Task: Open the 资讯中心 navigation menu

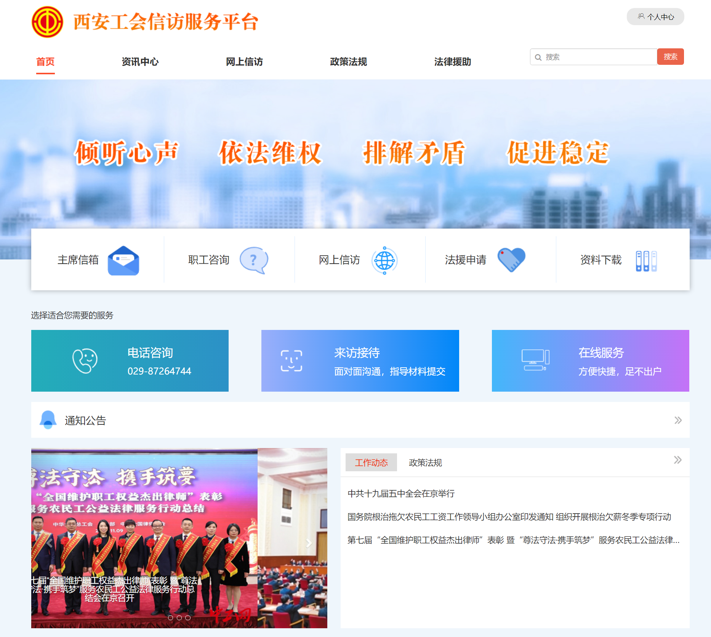Action: (140, 61)
